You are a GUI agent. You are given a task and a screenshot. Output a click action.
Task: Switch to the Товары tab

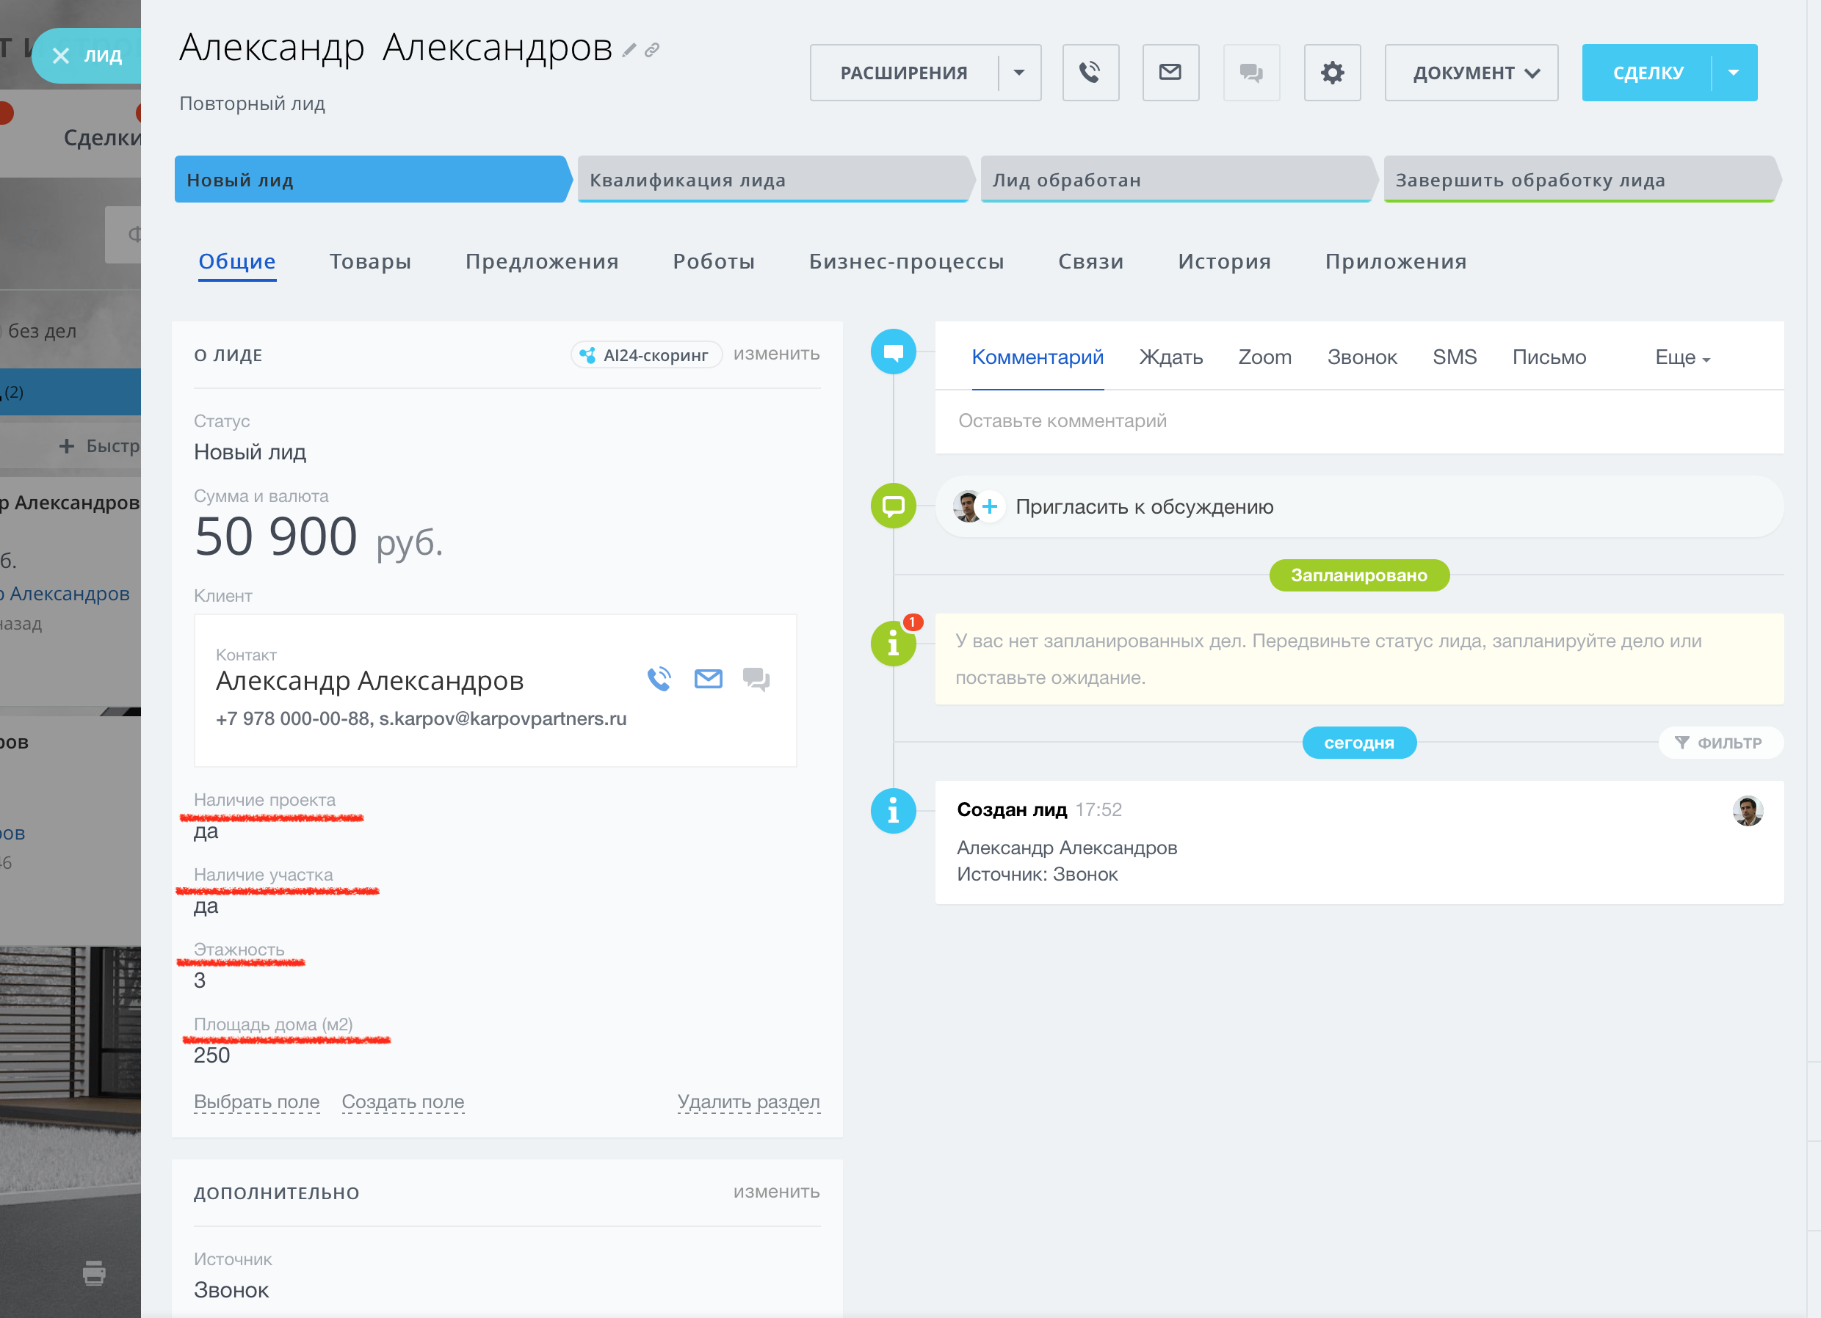370,262
